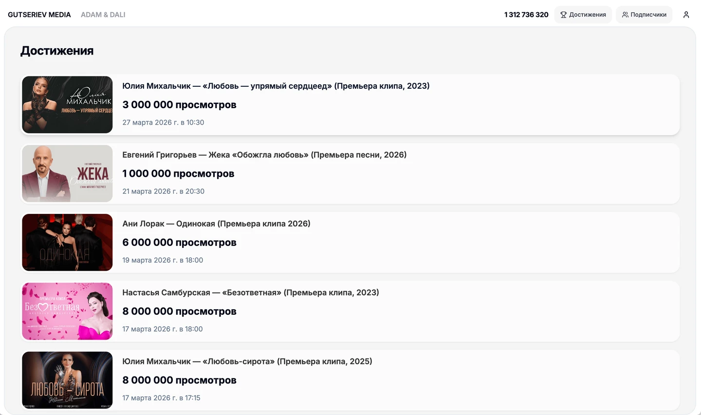Screen dimensions: 701x415
Task: Select title Евгений Григорьев — Жека «Обожгла любовь»
Action: [264, 155]
